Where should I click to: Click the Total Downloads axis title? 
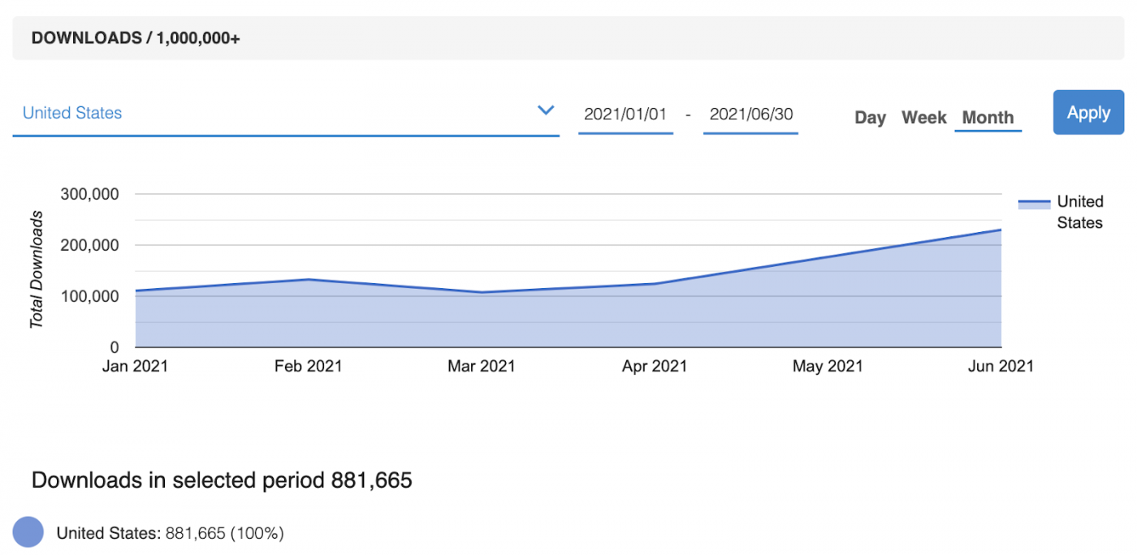36,269
